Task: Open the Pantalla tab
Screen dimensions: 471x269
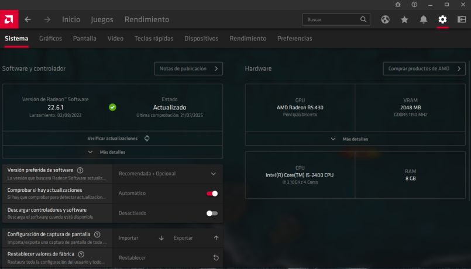Action: coord(85,39)
